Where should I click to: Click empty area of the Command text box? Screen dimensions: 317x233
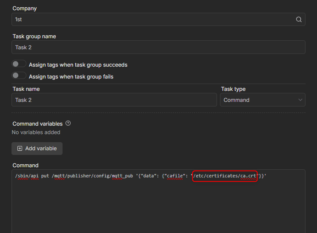pos(158,208)
